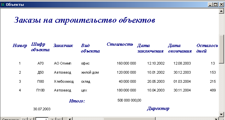The height and width of the screenshot is (120, 225).
Task: Click the vertical scrollbar thumb
Action: [x=221, y=49]
